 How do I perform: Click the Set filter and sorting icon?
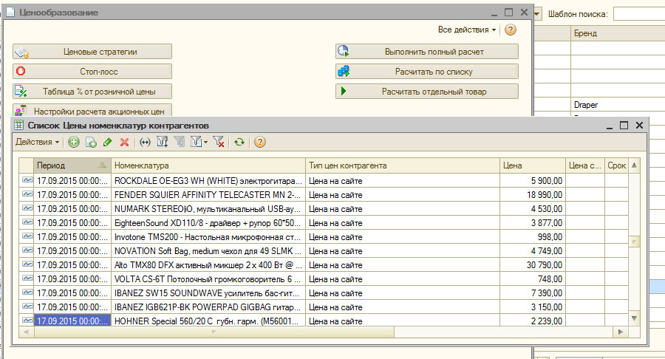(162, 142)
